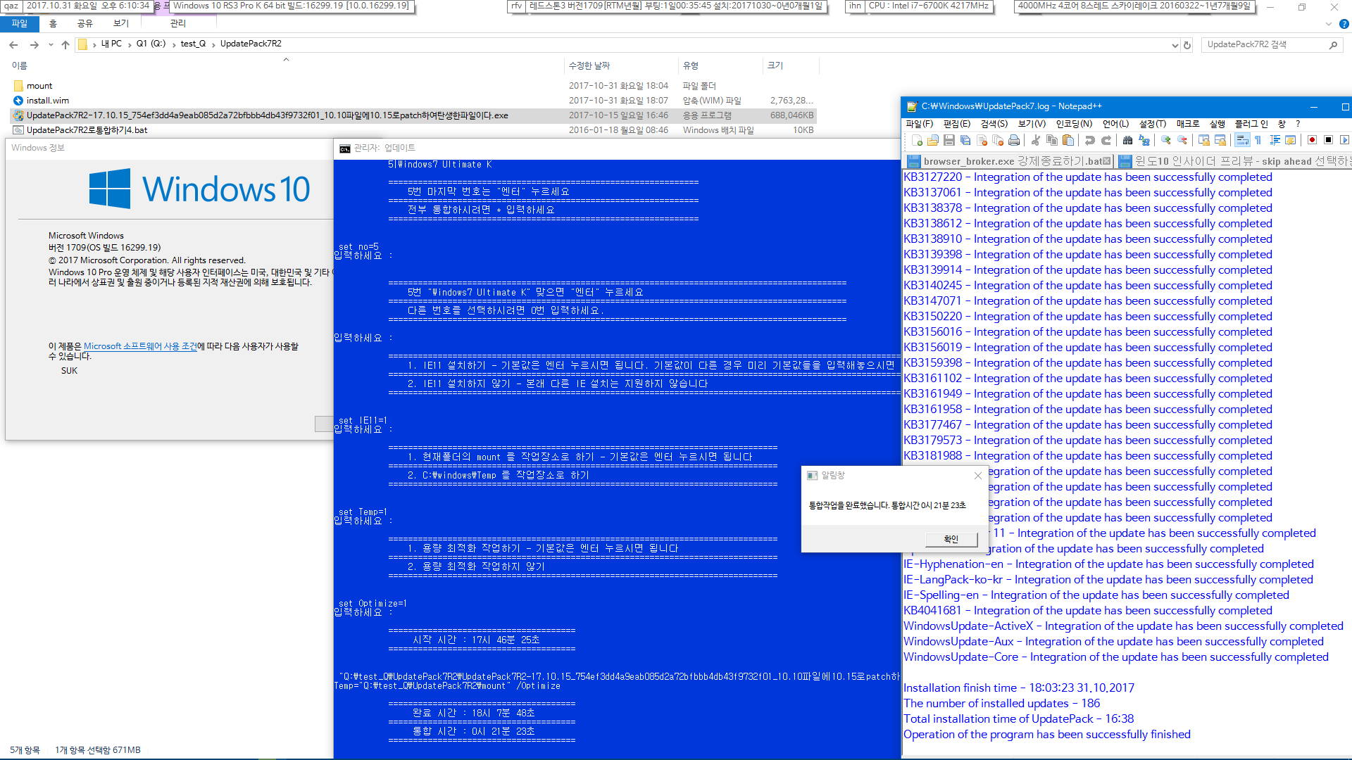
Task: Click the Stop recording square icon
Action: 1328,140
